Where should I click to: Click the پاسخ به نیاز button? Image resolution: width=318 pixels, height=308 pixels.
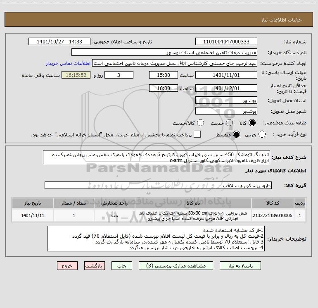coord(240,266)
